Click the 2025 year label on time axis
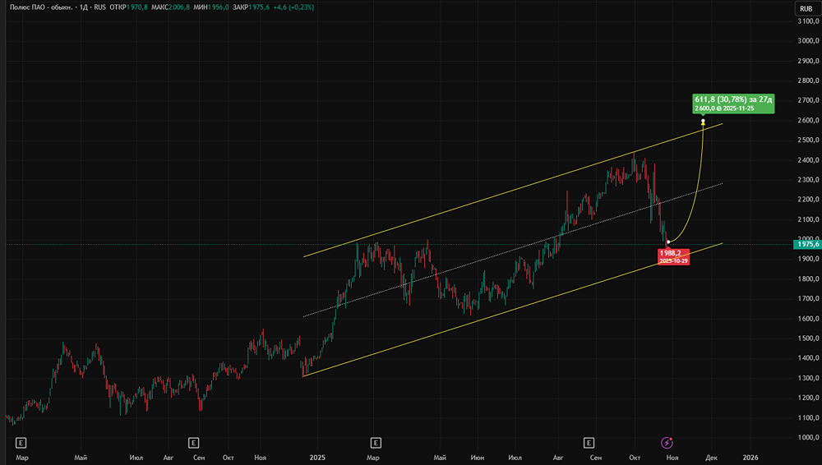Viewport: 822px width, 465px height. point(317,458)
